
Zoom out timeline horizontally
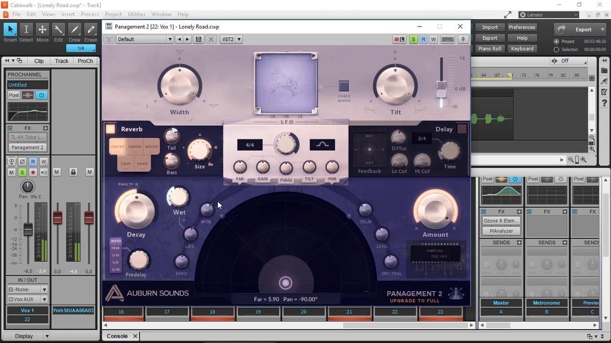[570, 160]
